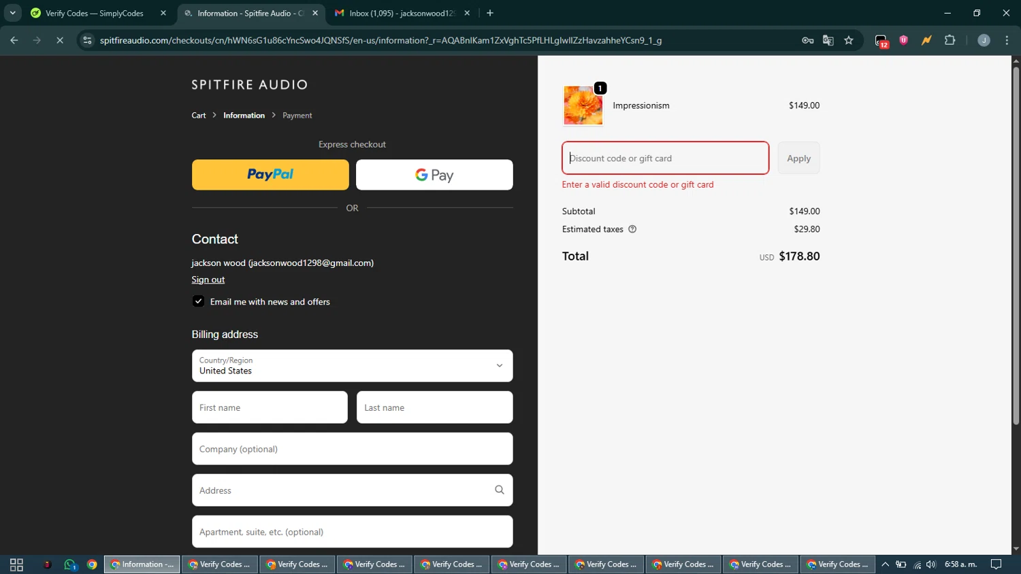Bookmark this page with the star icon
Viewport: 1021px width, 574px height.
pyautogui.click(x=849, y=40)
